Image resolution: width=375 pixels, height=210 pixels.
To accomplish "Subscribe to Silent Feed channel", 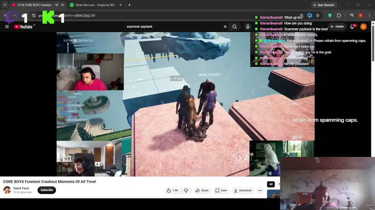I will [x=47, y=190].
